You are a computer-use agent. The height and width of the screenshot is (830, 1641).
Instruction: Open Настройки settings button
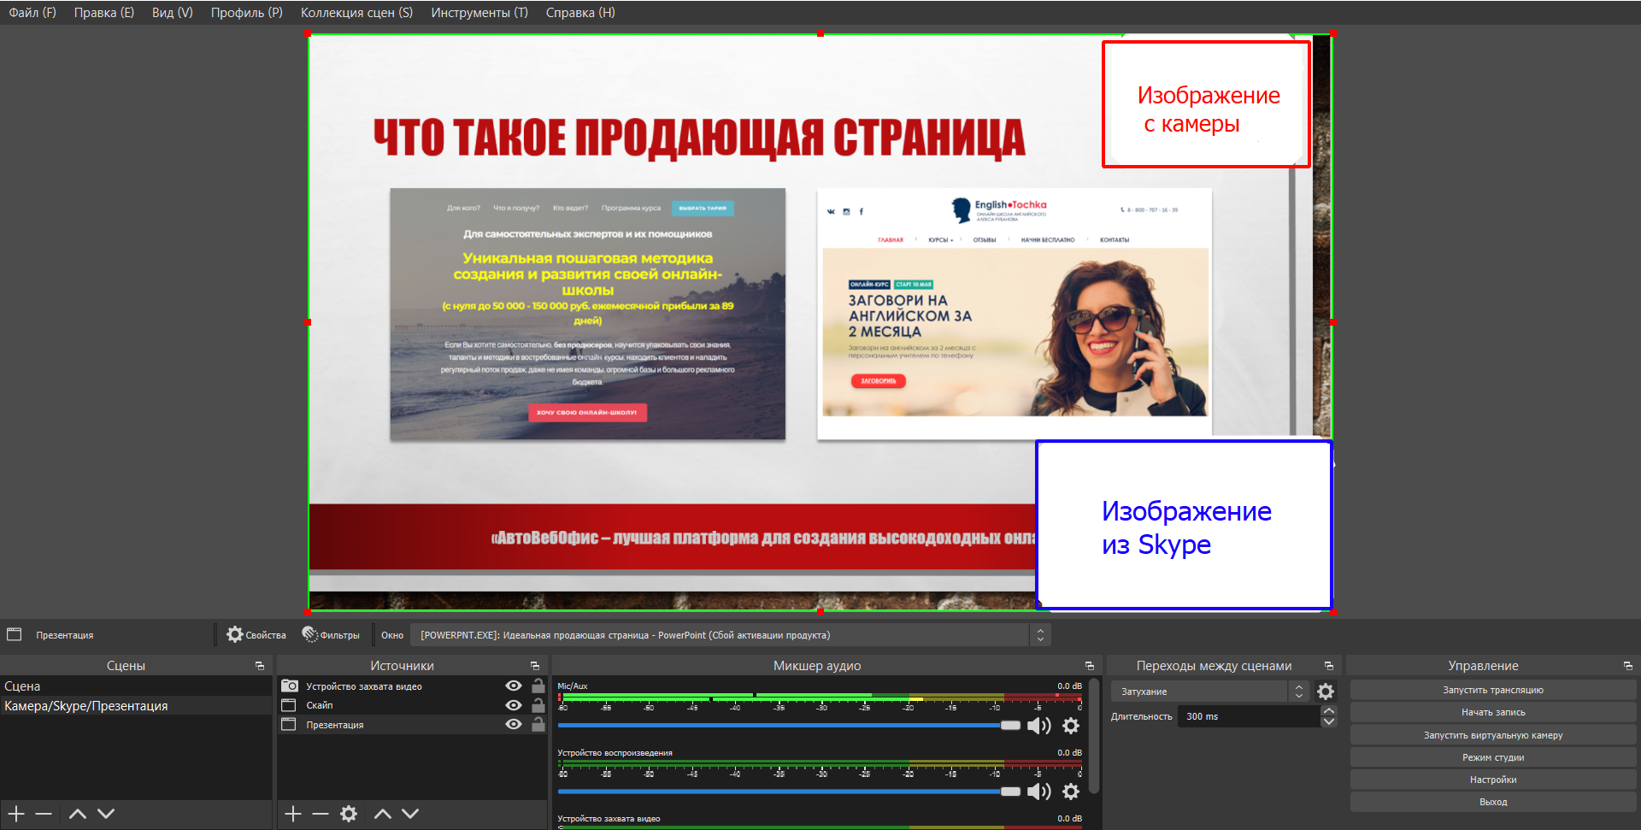tap(1493, 780)
